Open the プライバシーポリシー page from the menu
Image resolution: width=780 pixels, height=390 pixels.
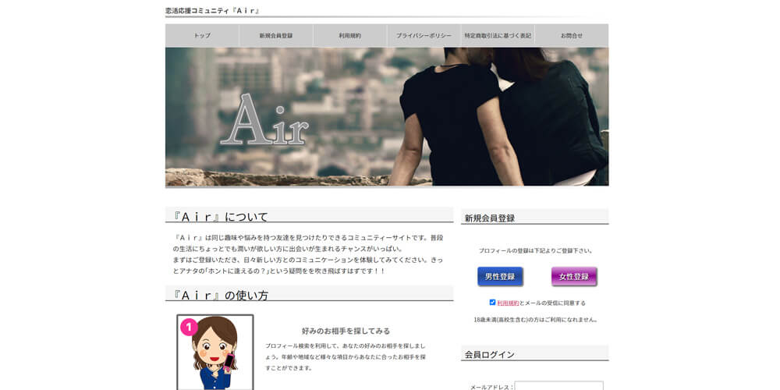click(x=424, y=36)
